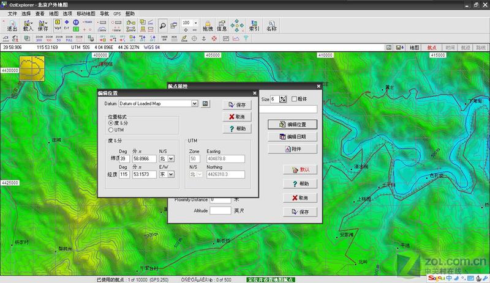Toggle the 粗体 (bold) checkbox
490x283 pixels.
click(294, 99)
